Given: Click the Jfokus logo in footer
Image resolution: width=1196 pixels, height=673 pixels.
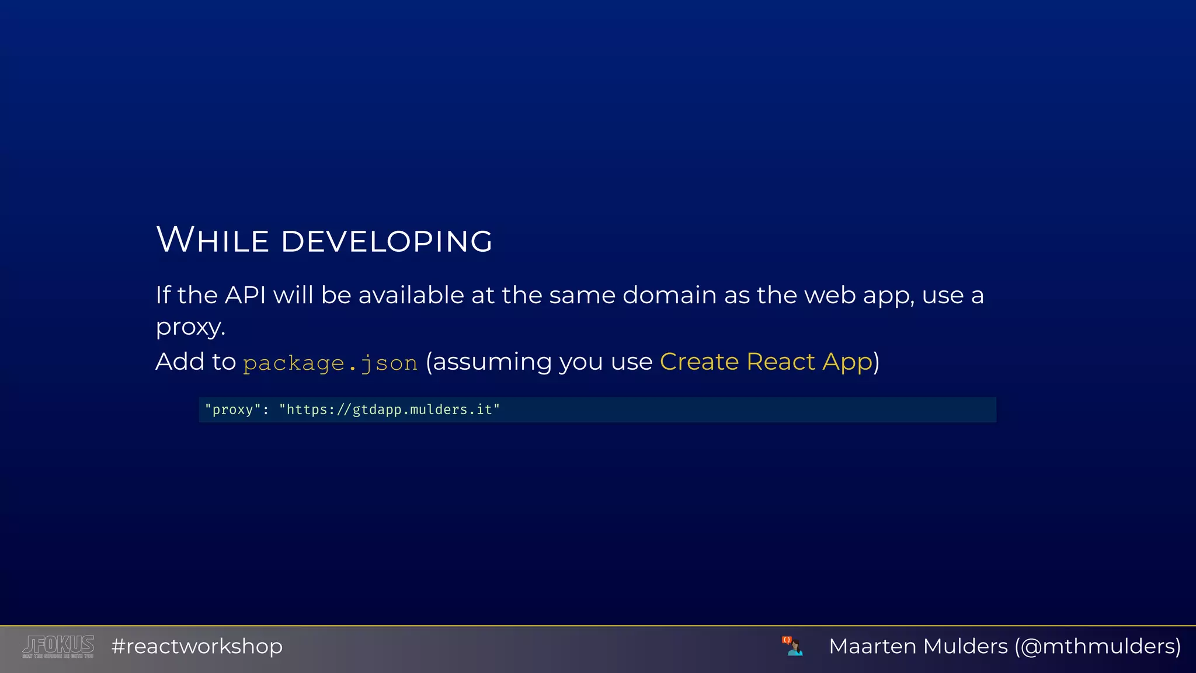Looking at the screenshot, I should click(x=58, y=644).
